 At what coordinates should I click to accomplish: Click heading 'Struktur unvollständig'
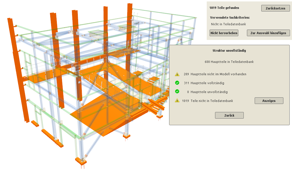click(x=229, y=51)
